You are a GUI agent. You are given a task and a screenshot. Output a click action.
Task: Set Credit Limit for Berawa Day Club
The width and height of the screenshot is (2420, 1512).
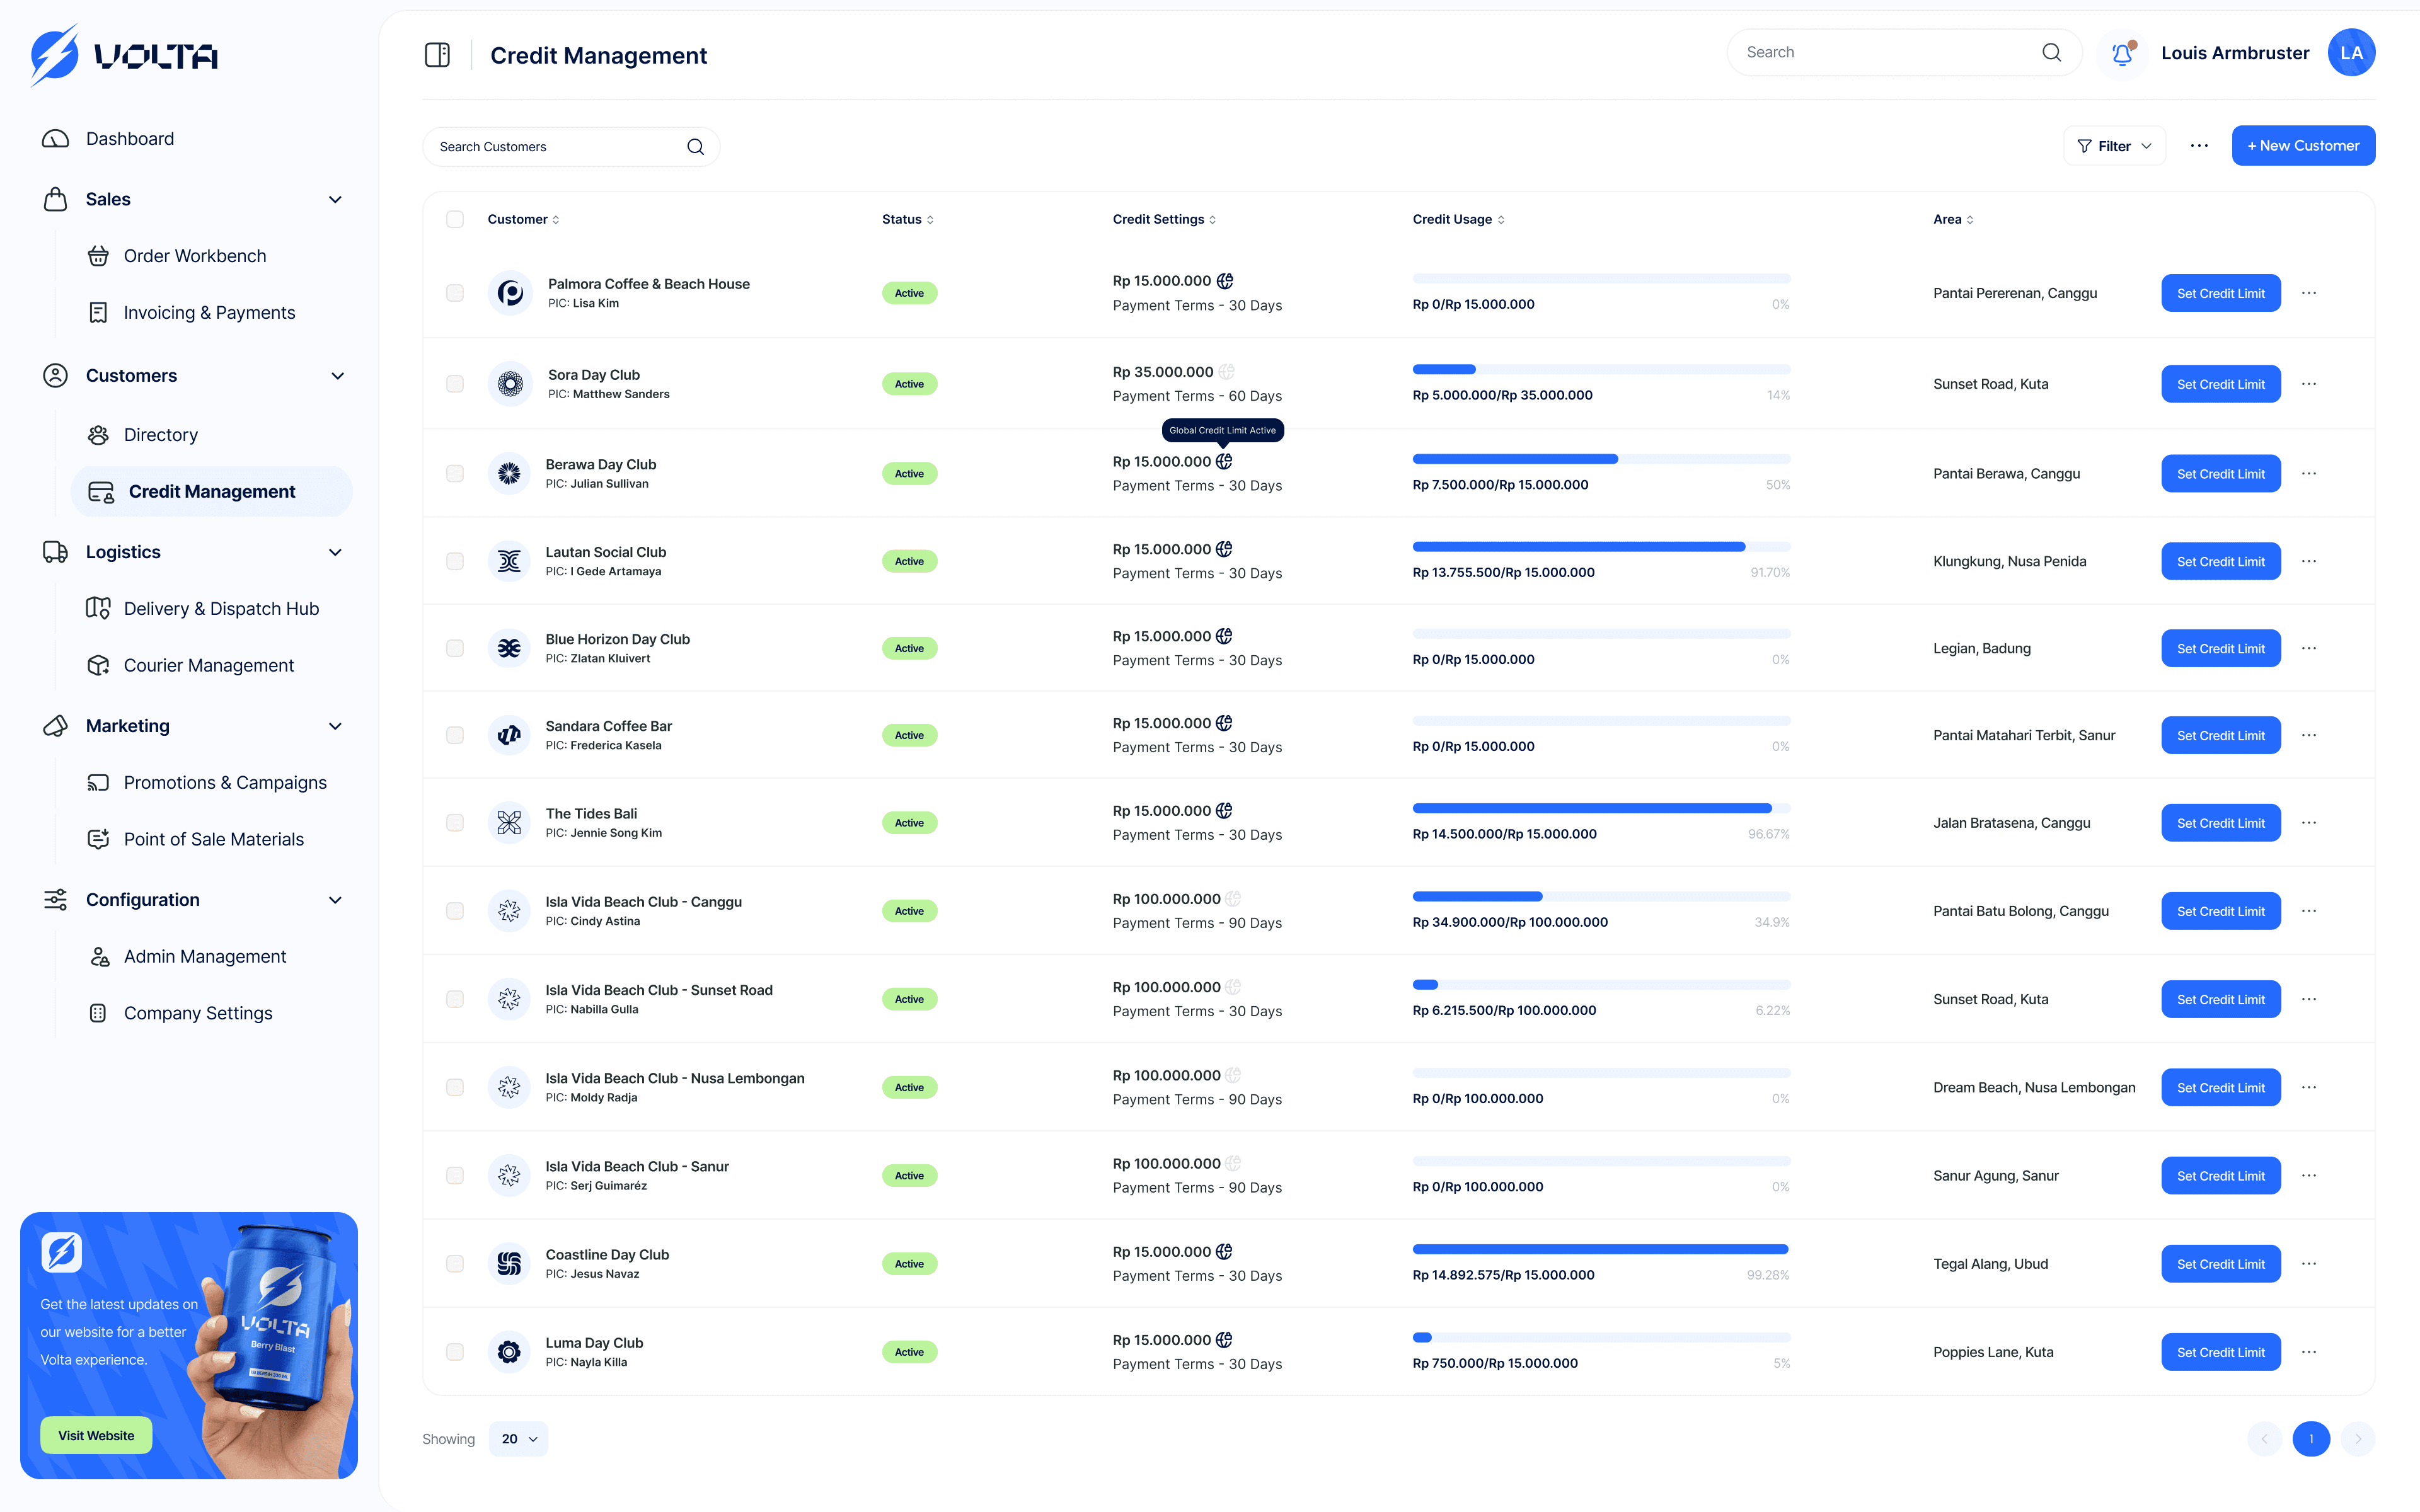[x=2220, y=474]
